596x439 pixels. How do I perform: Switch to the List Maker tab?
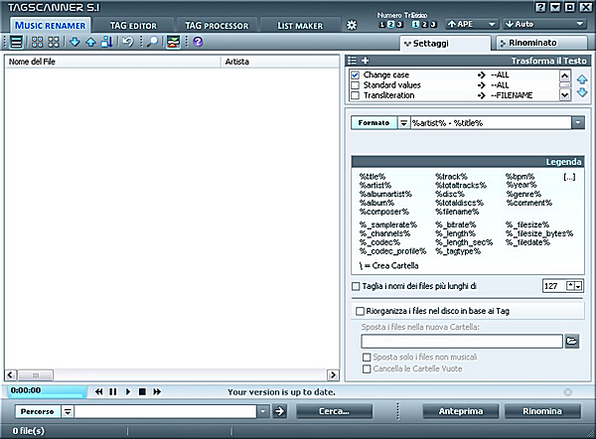point(300,26)
